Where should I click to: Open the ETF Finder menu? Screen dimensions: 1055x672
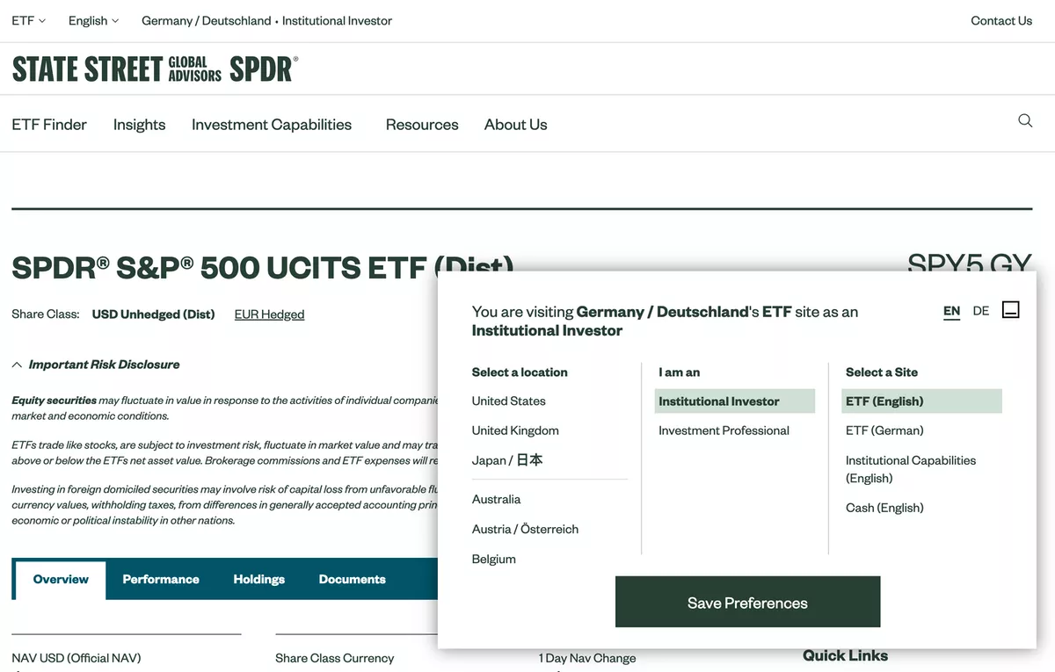tap(49, 125)
